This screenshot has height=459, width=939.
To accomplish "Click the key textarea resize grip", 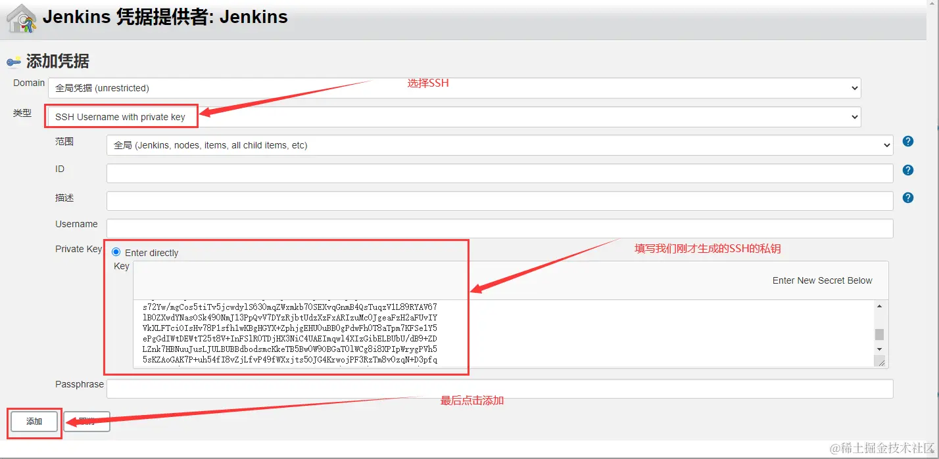I will pyautogui.click(x=880, y=361).
